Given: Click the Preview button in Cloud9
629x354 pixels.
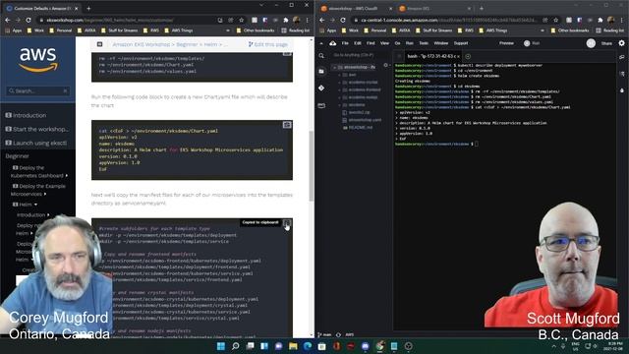Looking at the screenshot, I should click(x=506, y=43).
